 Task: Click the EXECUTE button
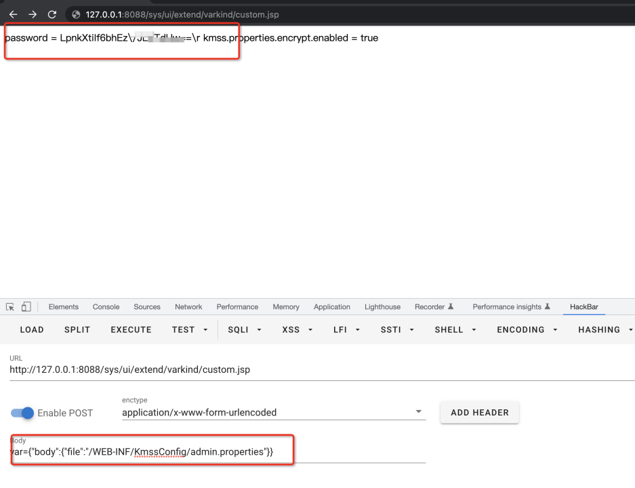(x=131, y=330)
